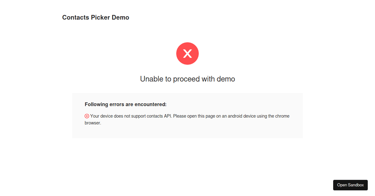Select the Unable to proceed with demo headline

(187, 79)
